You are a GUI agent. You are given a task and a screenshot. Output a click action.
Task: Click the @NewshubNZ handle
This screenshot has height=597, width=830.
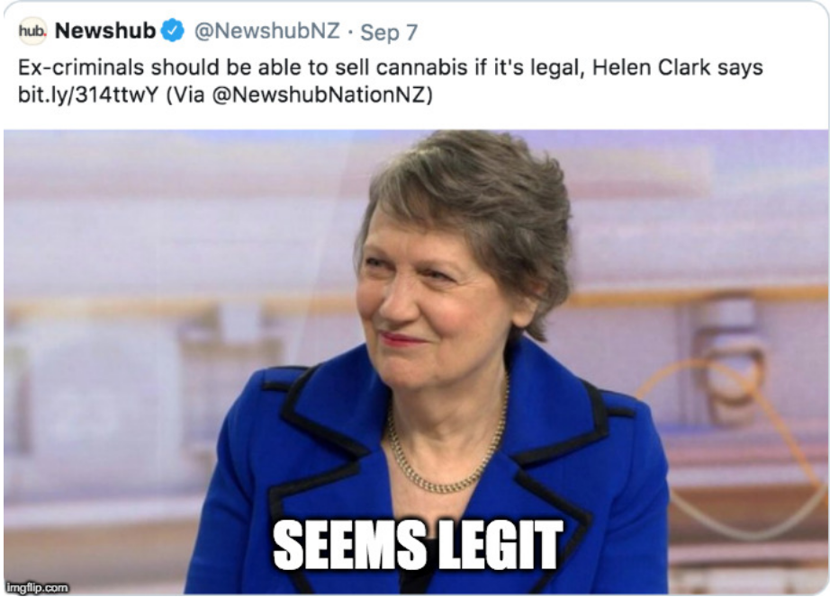[266, 31]
